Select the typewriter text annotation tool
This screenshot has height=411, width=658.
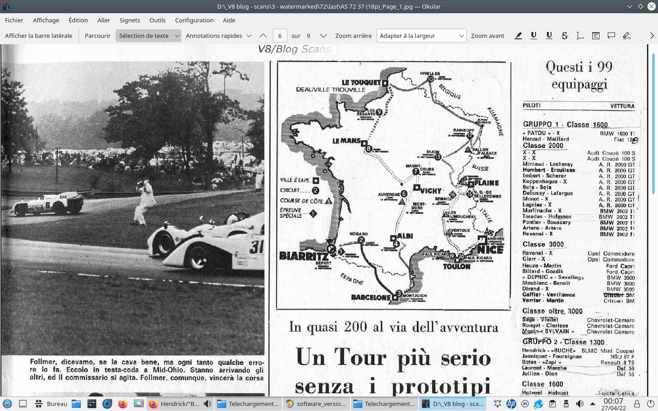click(x=580, y=36)
